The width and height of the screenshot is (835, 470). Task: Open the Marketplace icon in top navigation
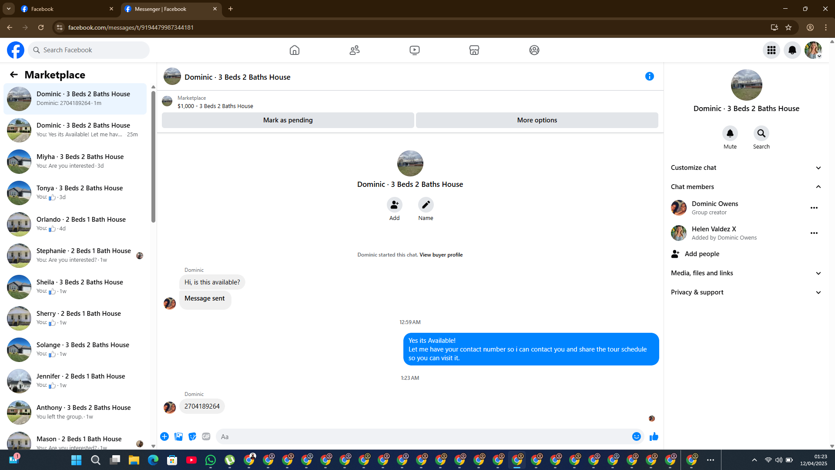coord(474,50)
